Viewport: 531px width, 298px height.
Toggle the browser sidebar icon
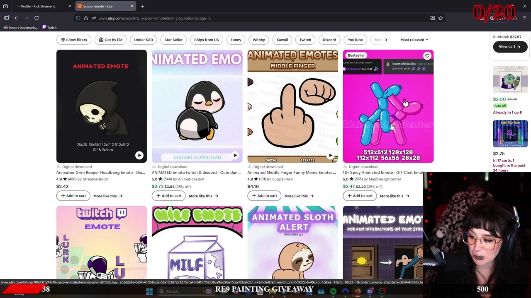(x=7, y=18)
